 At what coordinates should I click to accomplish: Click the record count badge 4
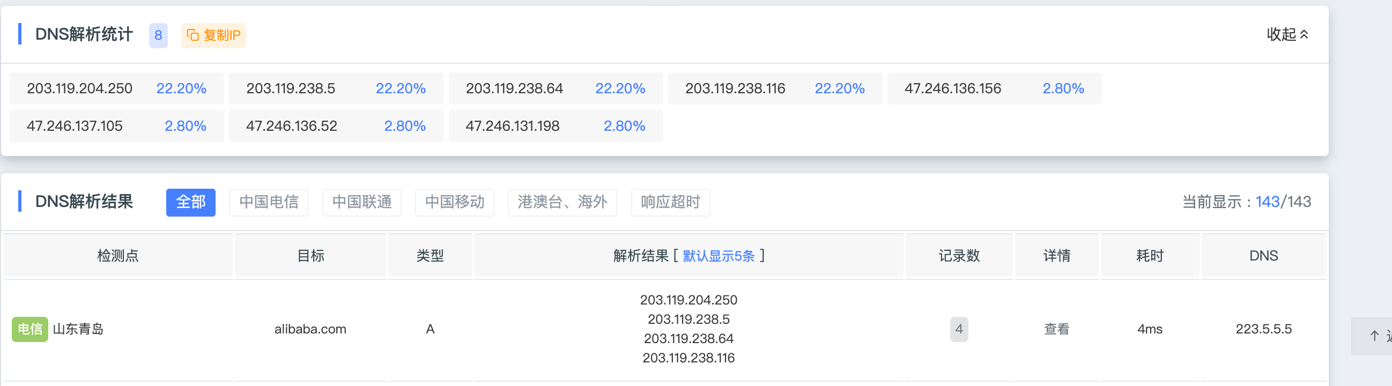tap(959, 329)
